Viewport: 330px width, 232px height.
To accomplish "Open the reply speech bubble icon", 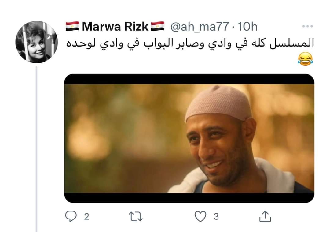I will tap(71, 216).
